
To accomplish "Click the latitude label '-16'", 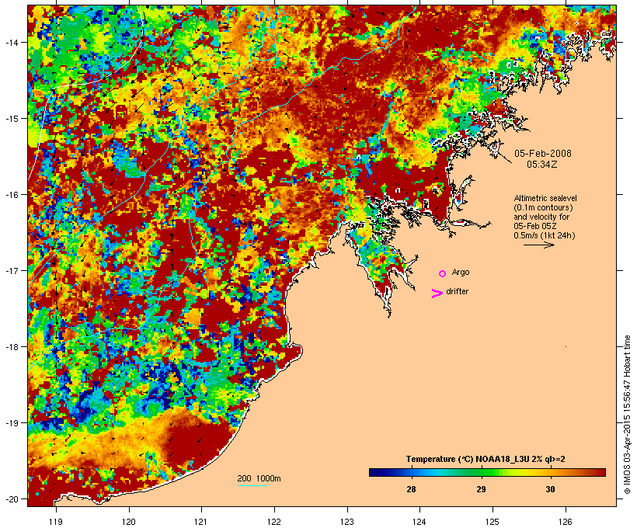I will click(x=12, y=195).
